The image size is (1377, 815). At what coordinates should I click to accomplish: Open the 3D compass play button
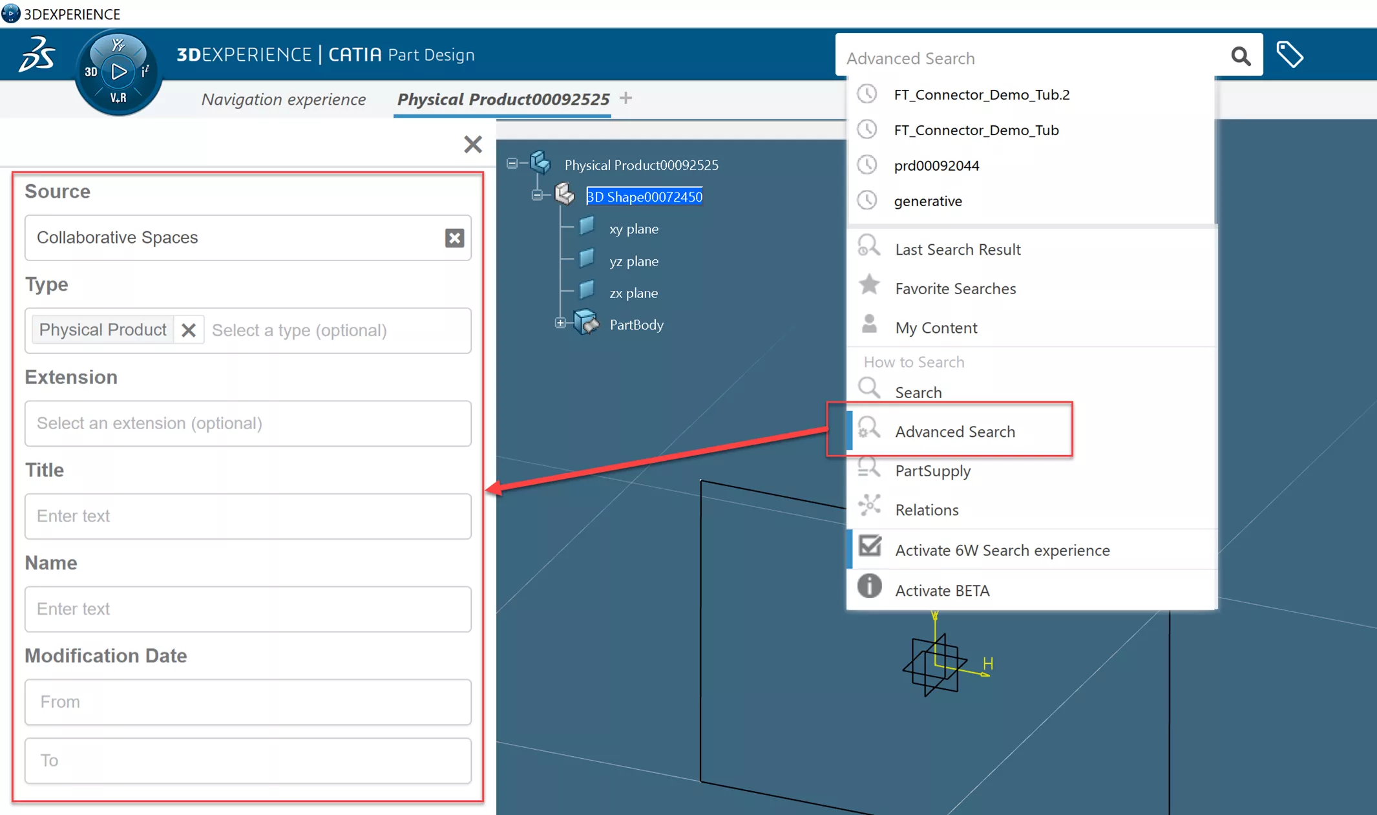(118, 71)
